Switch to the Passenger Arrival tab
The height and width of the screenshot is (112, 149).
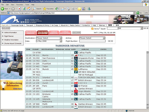(31, 33)
